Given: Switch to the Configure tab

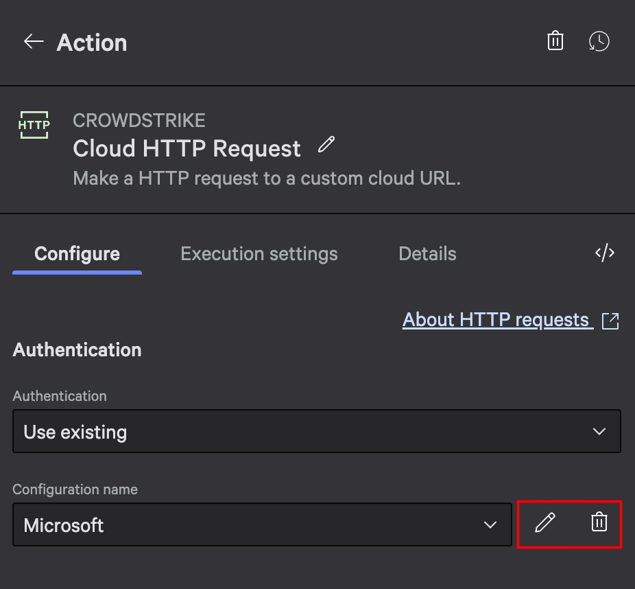Looking at the screenshot, I should tap(77, 254).
